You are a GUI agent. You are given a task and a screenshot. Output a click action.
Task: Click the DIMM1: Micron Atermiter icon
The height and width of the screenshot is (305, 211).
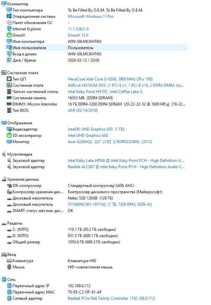(9, 104)
